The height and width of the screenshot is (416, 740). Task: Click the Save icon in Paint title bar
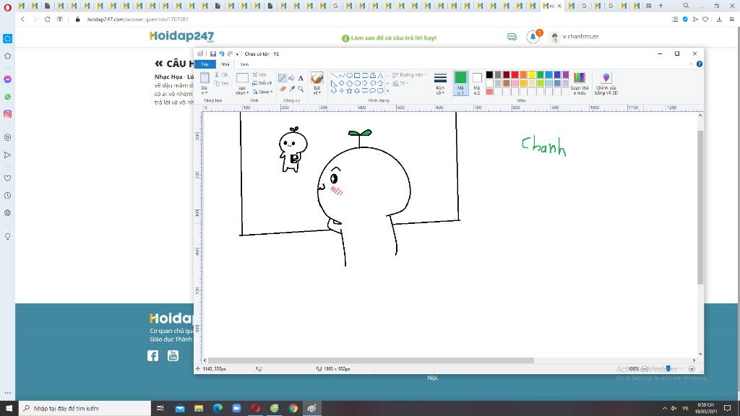(213, 53)
